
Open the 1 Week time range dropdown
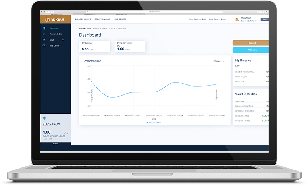pyautogui.click(x=219, y=61)
